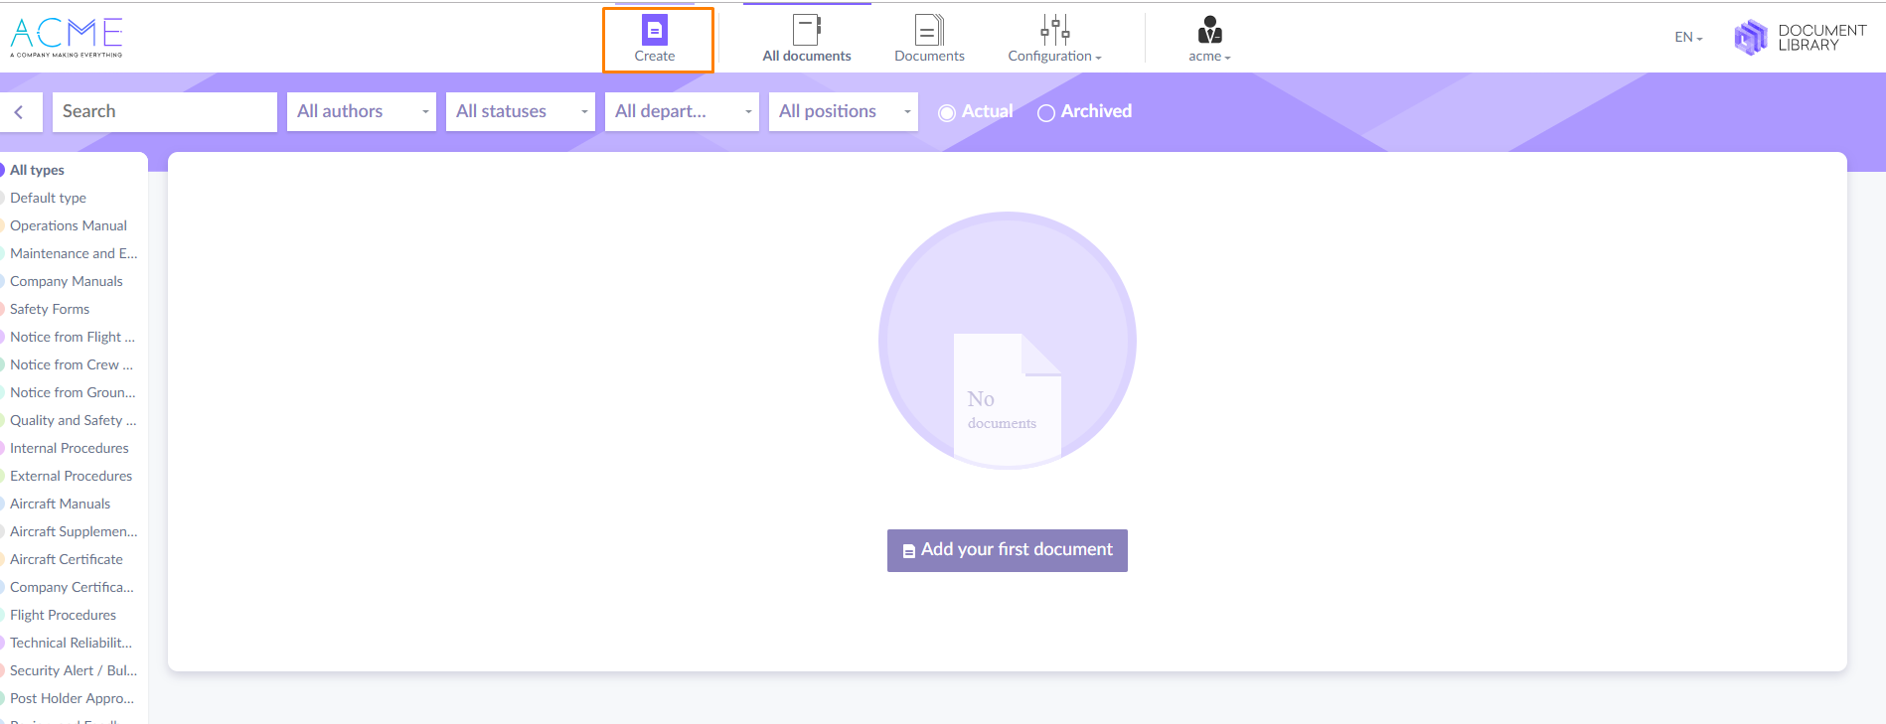The height and width of the screenshot is (724, 1886).
Task: Select the Actual radio button
Action: click(x=947, y=113)
